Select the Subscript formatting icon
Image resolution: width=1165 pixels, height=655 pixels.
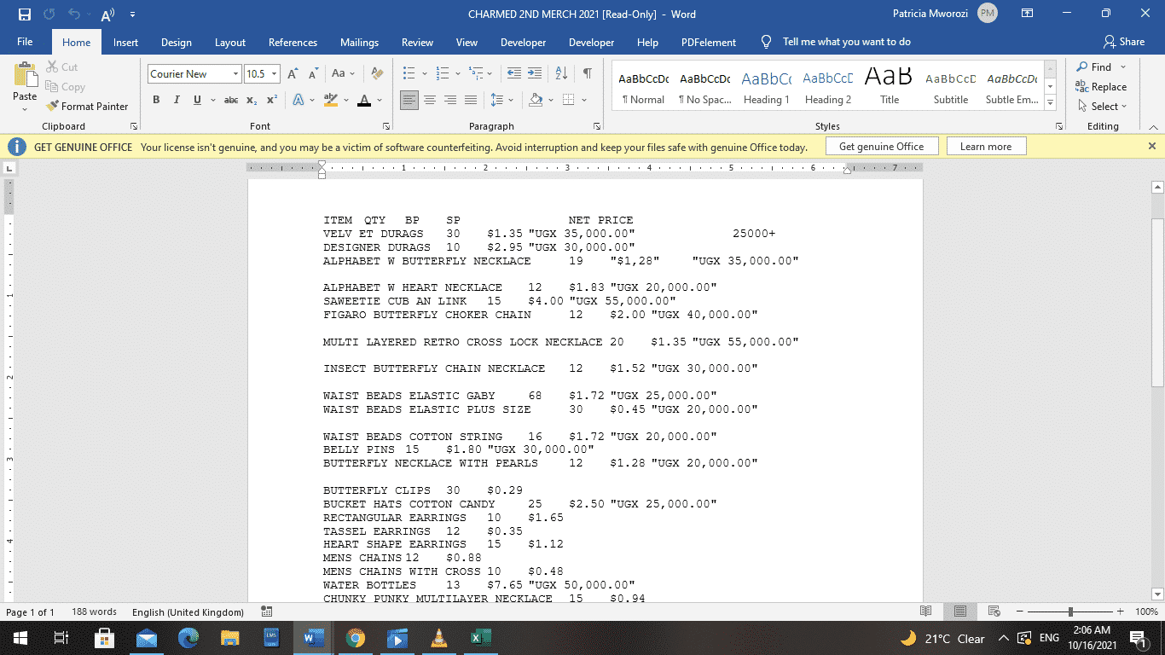pyautogui.click(x=252, y=100)
